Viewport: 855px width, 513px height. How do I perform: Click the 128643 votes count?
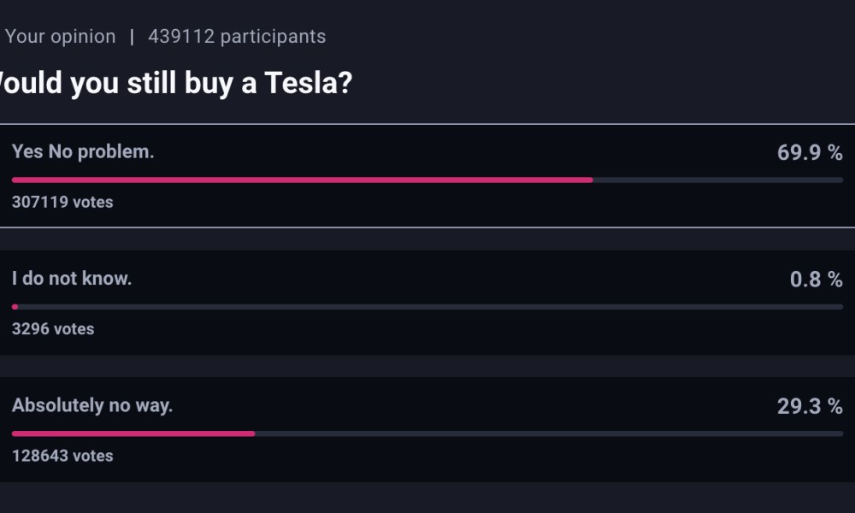pos(62,457)
